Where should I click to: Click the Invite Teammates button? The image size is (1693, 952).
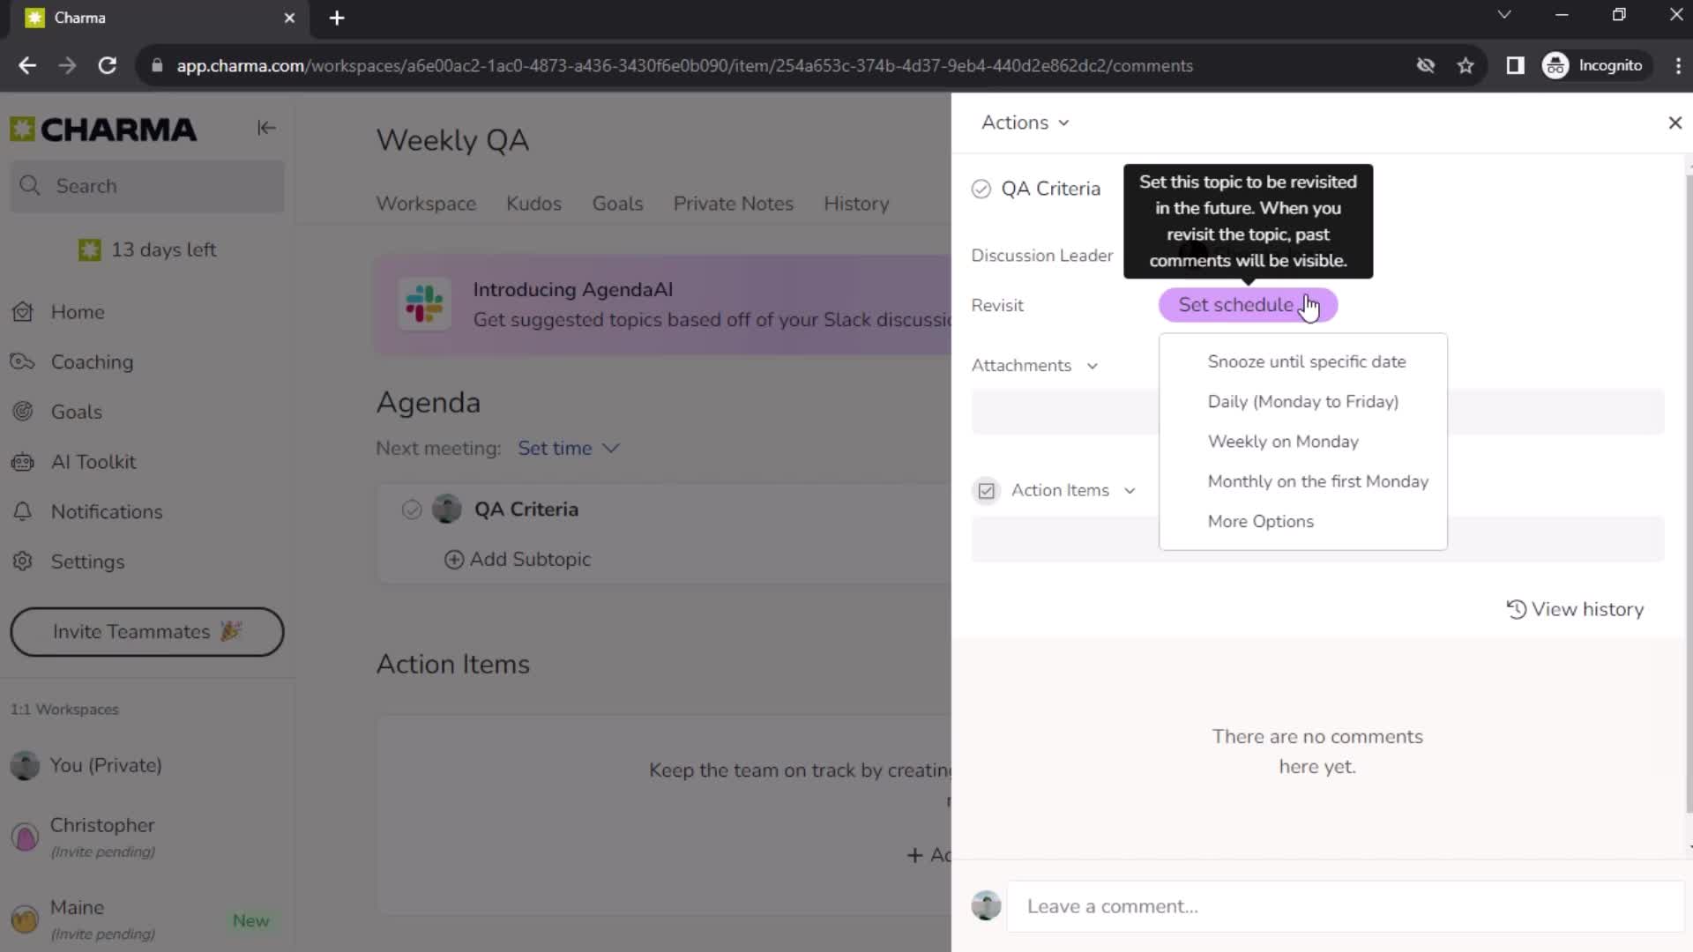146,632
